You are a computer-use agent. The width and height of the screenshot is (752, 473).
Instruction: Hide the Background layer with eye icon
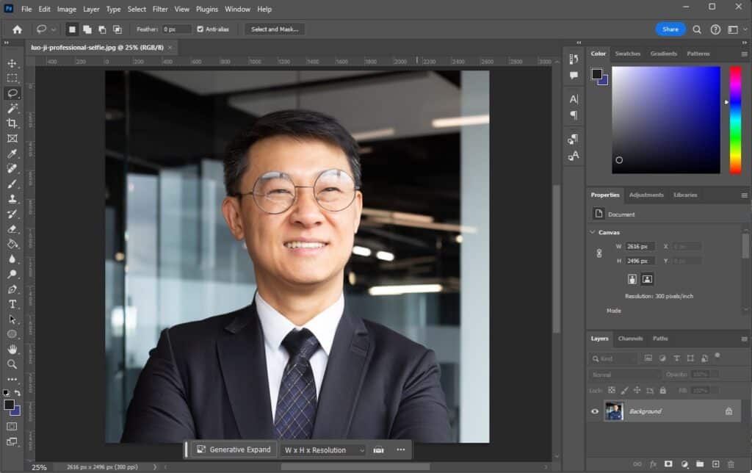(x=595, y=411)
